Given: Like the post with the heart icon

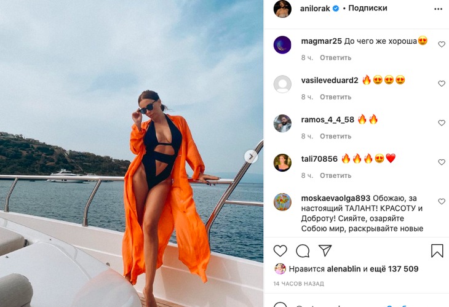Looking at the screenshot, I should pos(280,251).
